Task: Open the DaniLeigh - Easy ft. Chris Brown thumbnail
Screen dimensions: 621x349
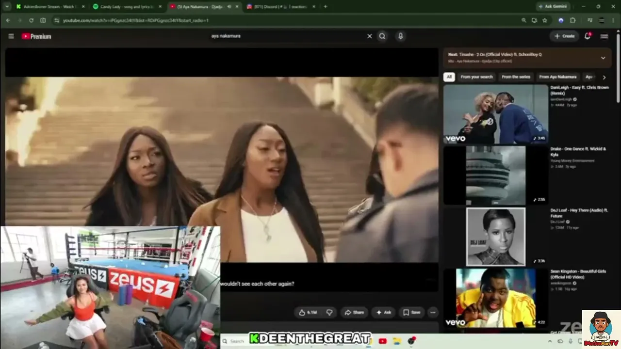Action: click(495, 114)
